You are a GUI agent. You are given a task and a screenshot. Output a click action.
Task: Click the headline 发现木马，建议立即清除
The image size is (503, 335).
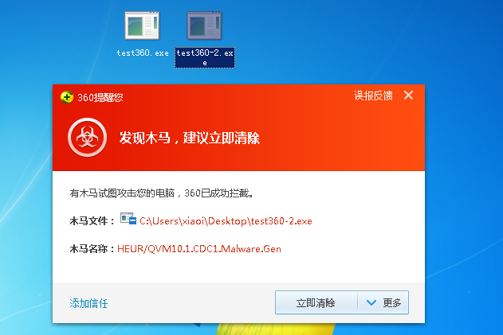pos(190,138)
